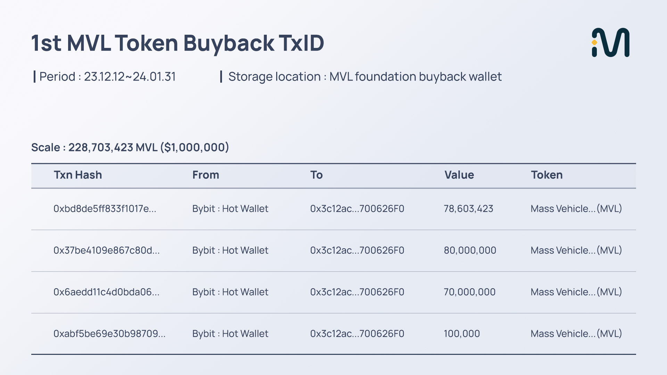
Task: Click the Token column header
Action: 546,175
